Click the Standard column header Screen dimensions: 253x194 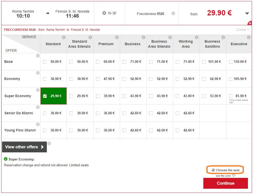click(x=53, y=44)
